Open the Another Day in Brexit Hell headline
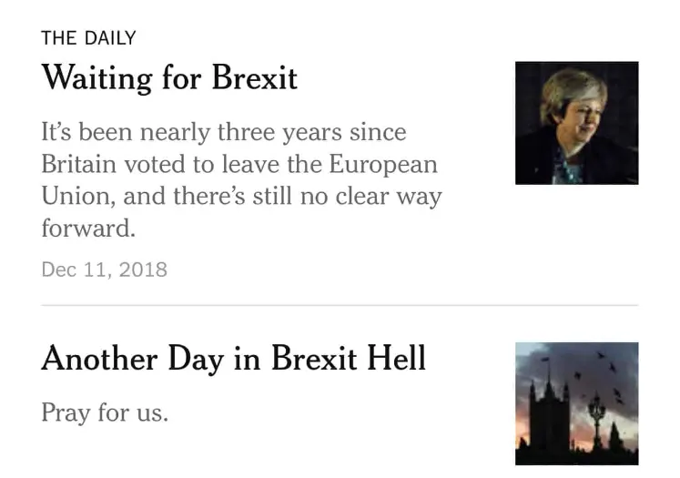Screen dimensions: 680x478 click(233, 359)
